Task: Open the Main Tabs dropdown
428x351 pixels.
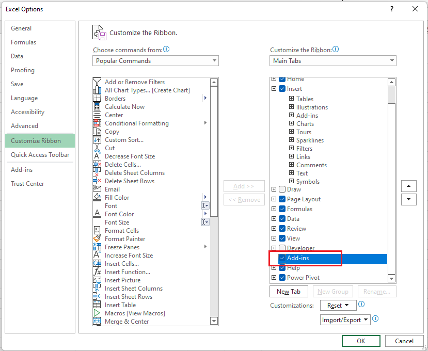Action: 332,60
